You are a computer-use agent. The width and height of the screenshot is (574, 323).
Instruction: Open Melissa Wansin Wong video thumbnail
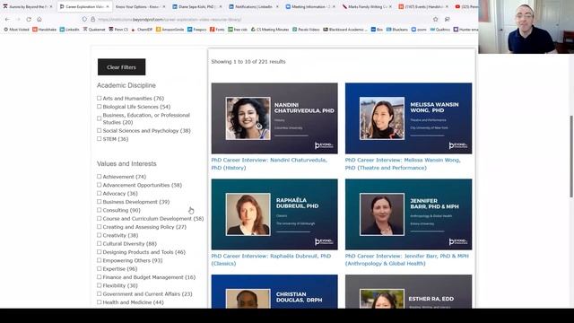tap(409, 118)
